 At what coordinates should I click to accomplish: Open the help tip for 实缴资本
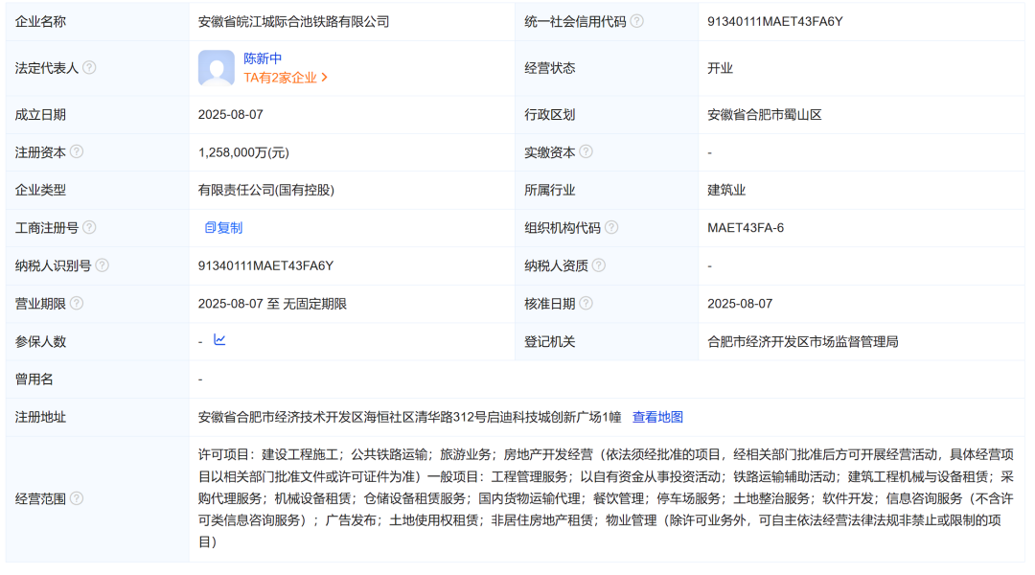pyautogui.click(x=587, y=150)
